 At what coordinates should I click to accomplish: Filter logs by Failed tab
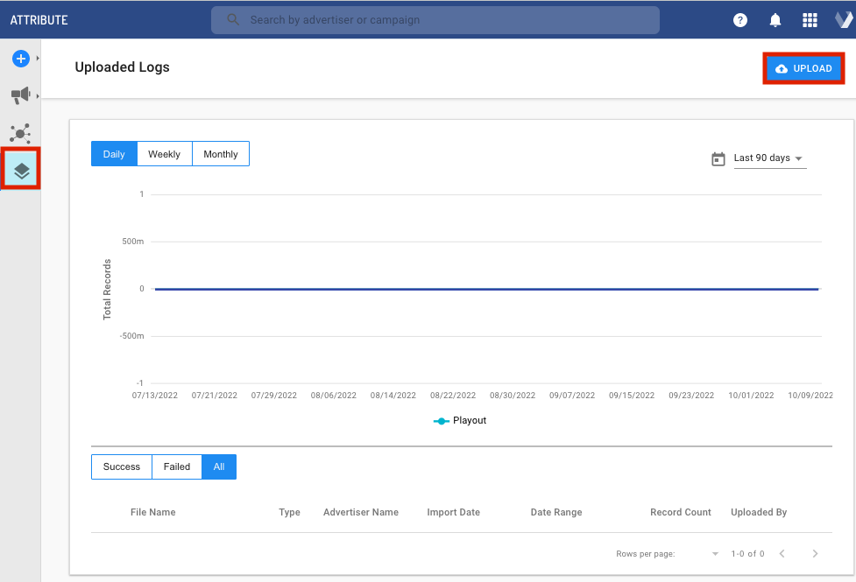point(177,466)
